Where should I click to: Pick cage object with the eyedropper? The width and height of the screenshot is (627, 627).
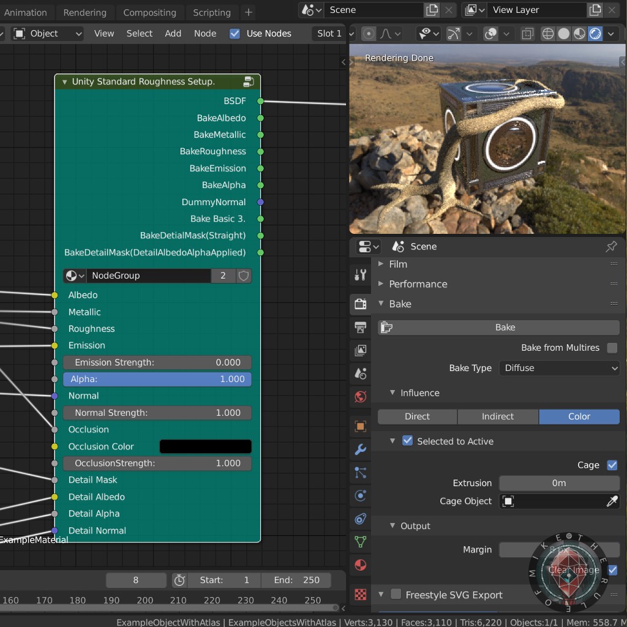[612, 501]
